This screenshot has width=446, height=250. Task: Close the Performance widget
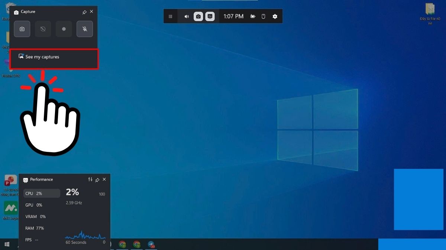click(x=104, y=179)
